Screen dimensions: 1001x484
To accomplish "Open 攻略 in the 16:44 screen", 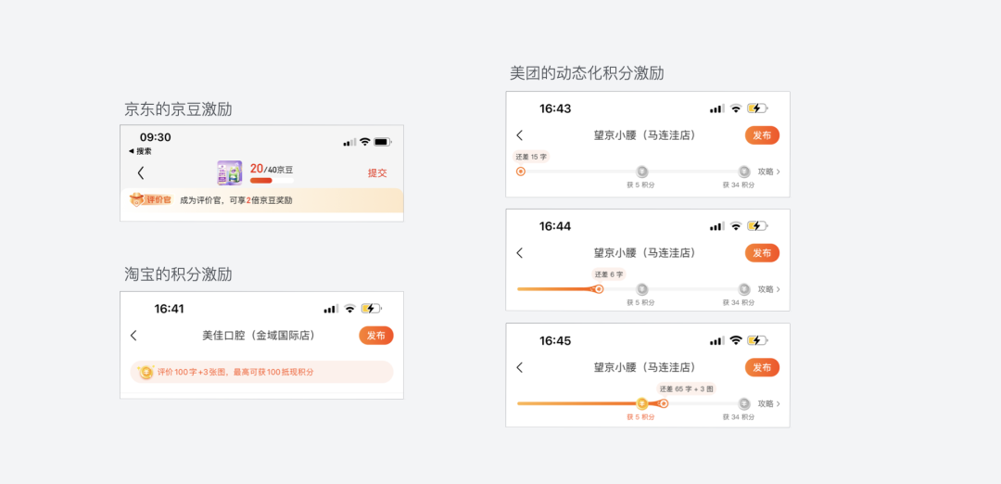I will pyautogui.click(x=768, y=289).
